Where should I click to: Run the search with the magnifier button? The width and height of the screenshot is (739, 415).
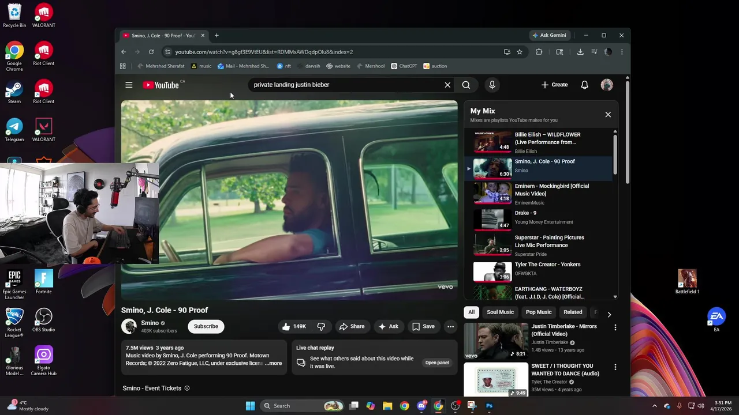(x=466, y=85)
